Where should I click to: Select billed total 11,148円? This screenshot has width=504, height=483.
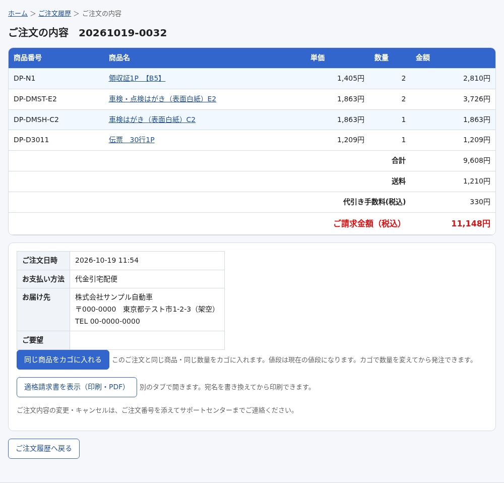coord(471,223)
